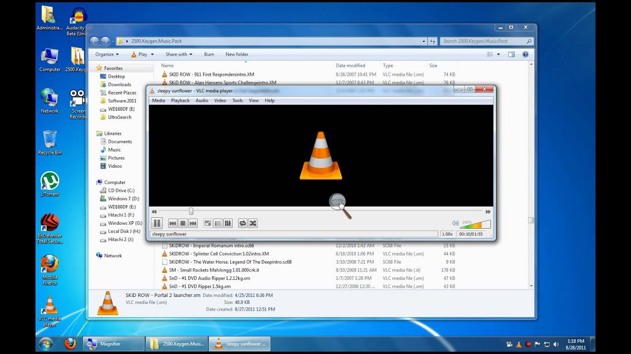
Task: Create a New folder in Explorer
Action: pos(237,54)
